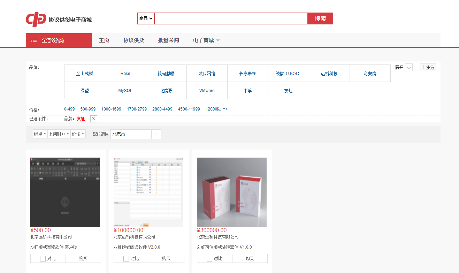
Task: Click the ascending arrow on 销量 sort
Action: point(45,134)
